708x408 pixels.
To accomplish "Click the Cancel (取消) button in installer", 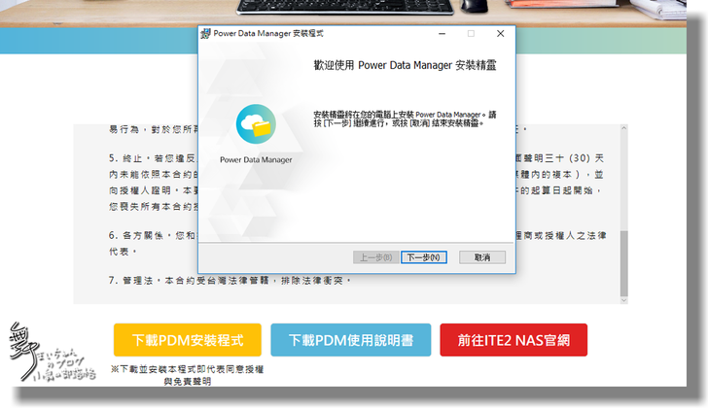I will [x=482, y=257].
